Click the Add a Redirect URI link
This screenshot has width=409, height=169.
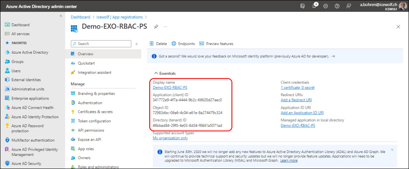[296, 100]
